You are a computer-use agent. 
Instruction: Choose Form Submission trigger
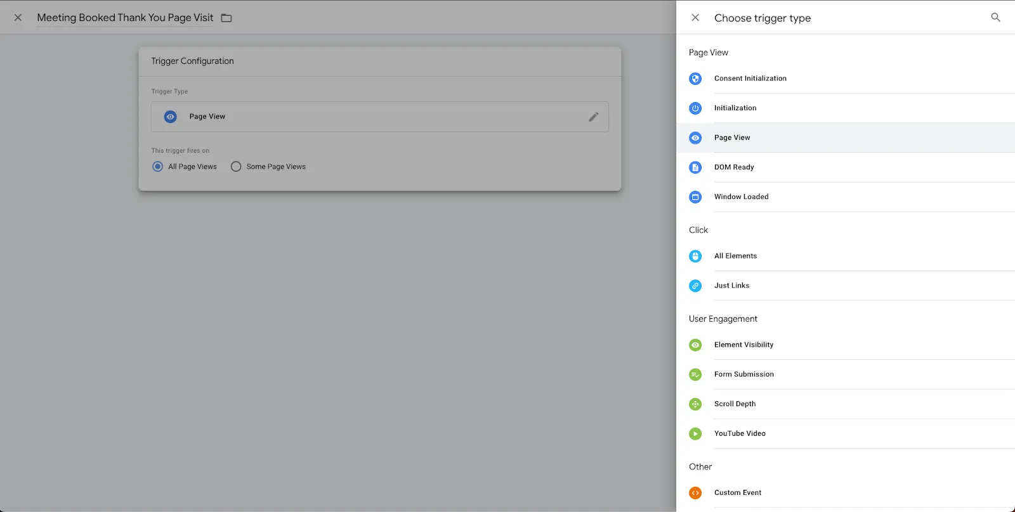846,374
